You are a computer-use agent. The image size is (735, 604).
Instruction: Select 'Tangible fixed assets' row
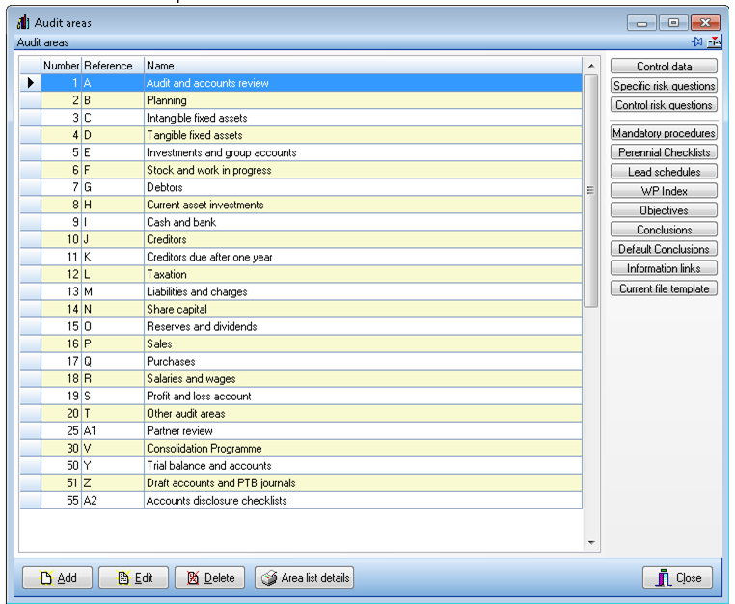(301, 135)
